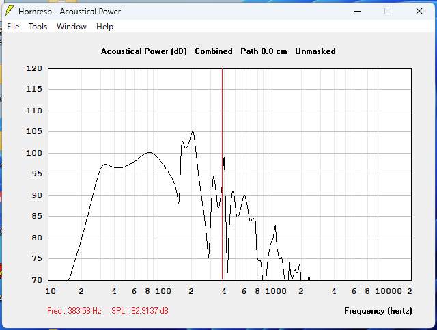Click the 'Path 0.0 cm' label

point(264,51)
